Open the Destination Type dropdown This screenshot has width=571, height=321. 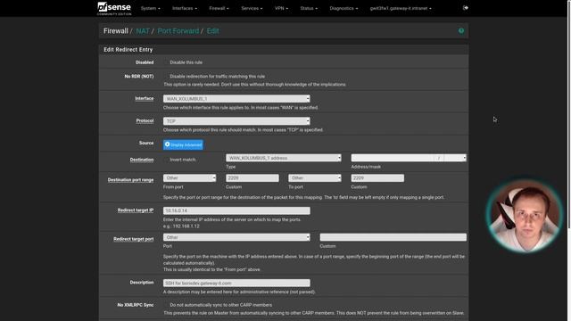click(x=284, y=158)
